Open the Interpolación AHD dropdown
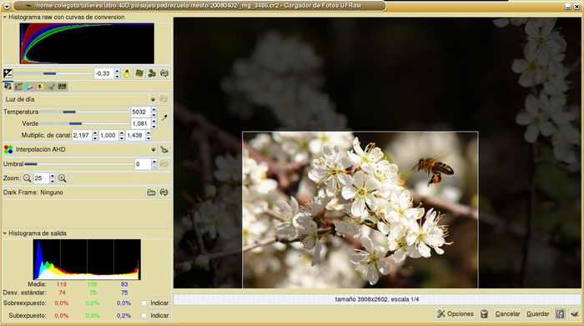Image resolution: width=584 pixels, height=326 pixels. [x=80, y=149]
